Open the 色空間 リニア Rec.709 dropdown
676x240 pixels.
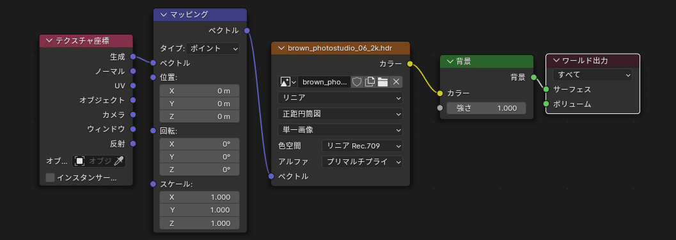[362, 146]
